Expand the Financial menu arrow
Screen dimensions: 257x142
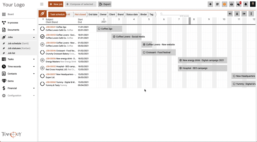point(34,88)
